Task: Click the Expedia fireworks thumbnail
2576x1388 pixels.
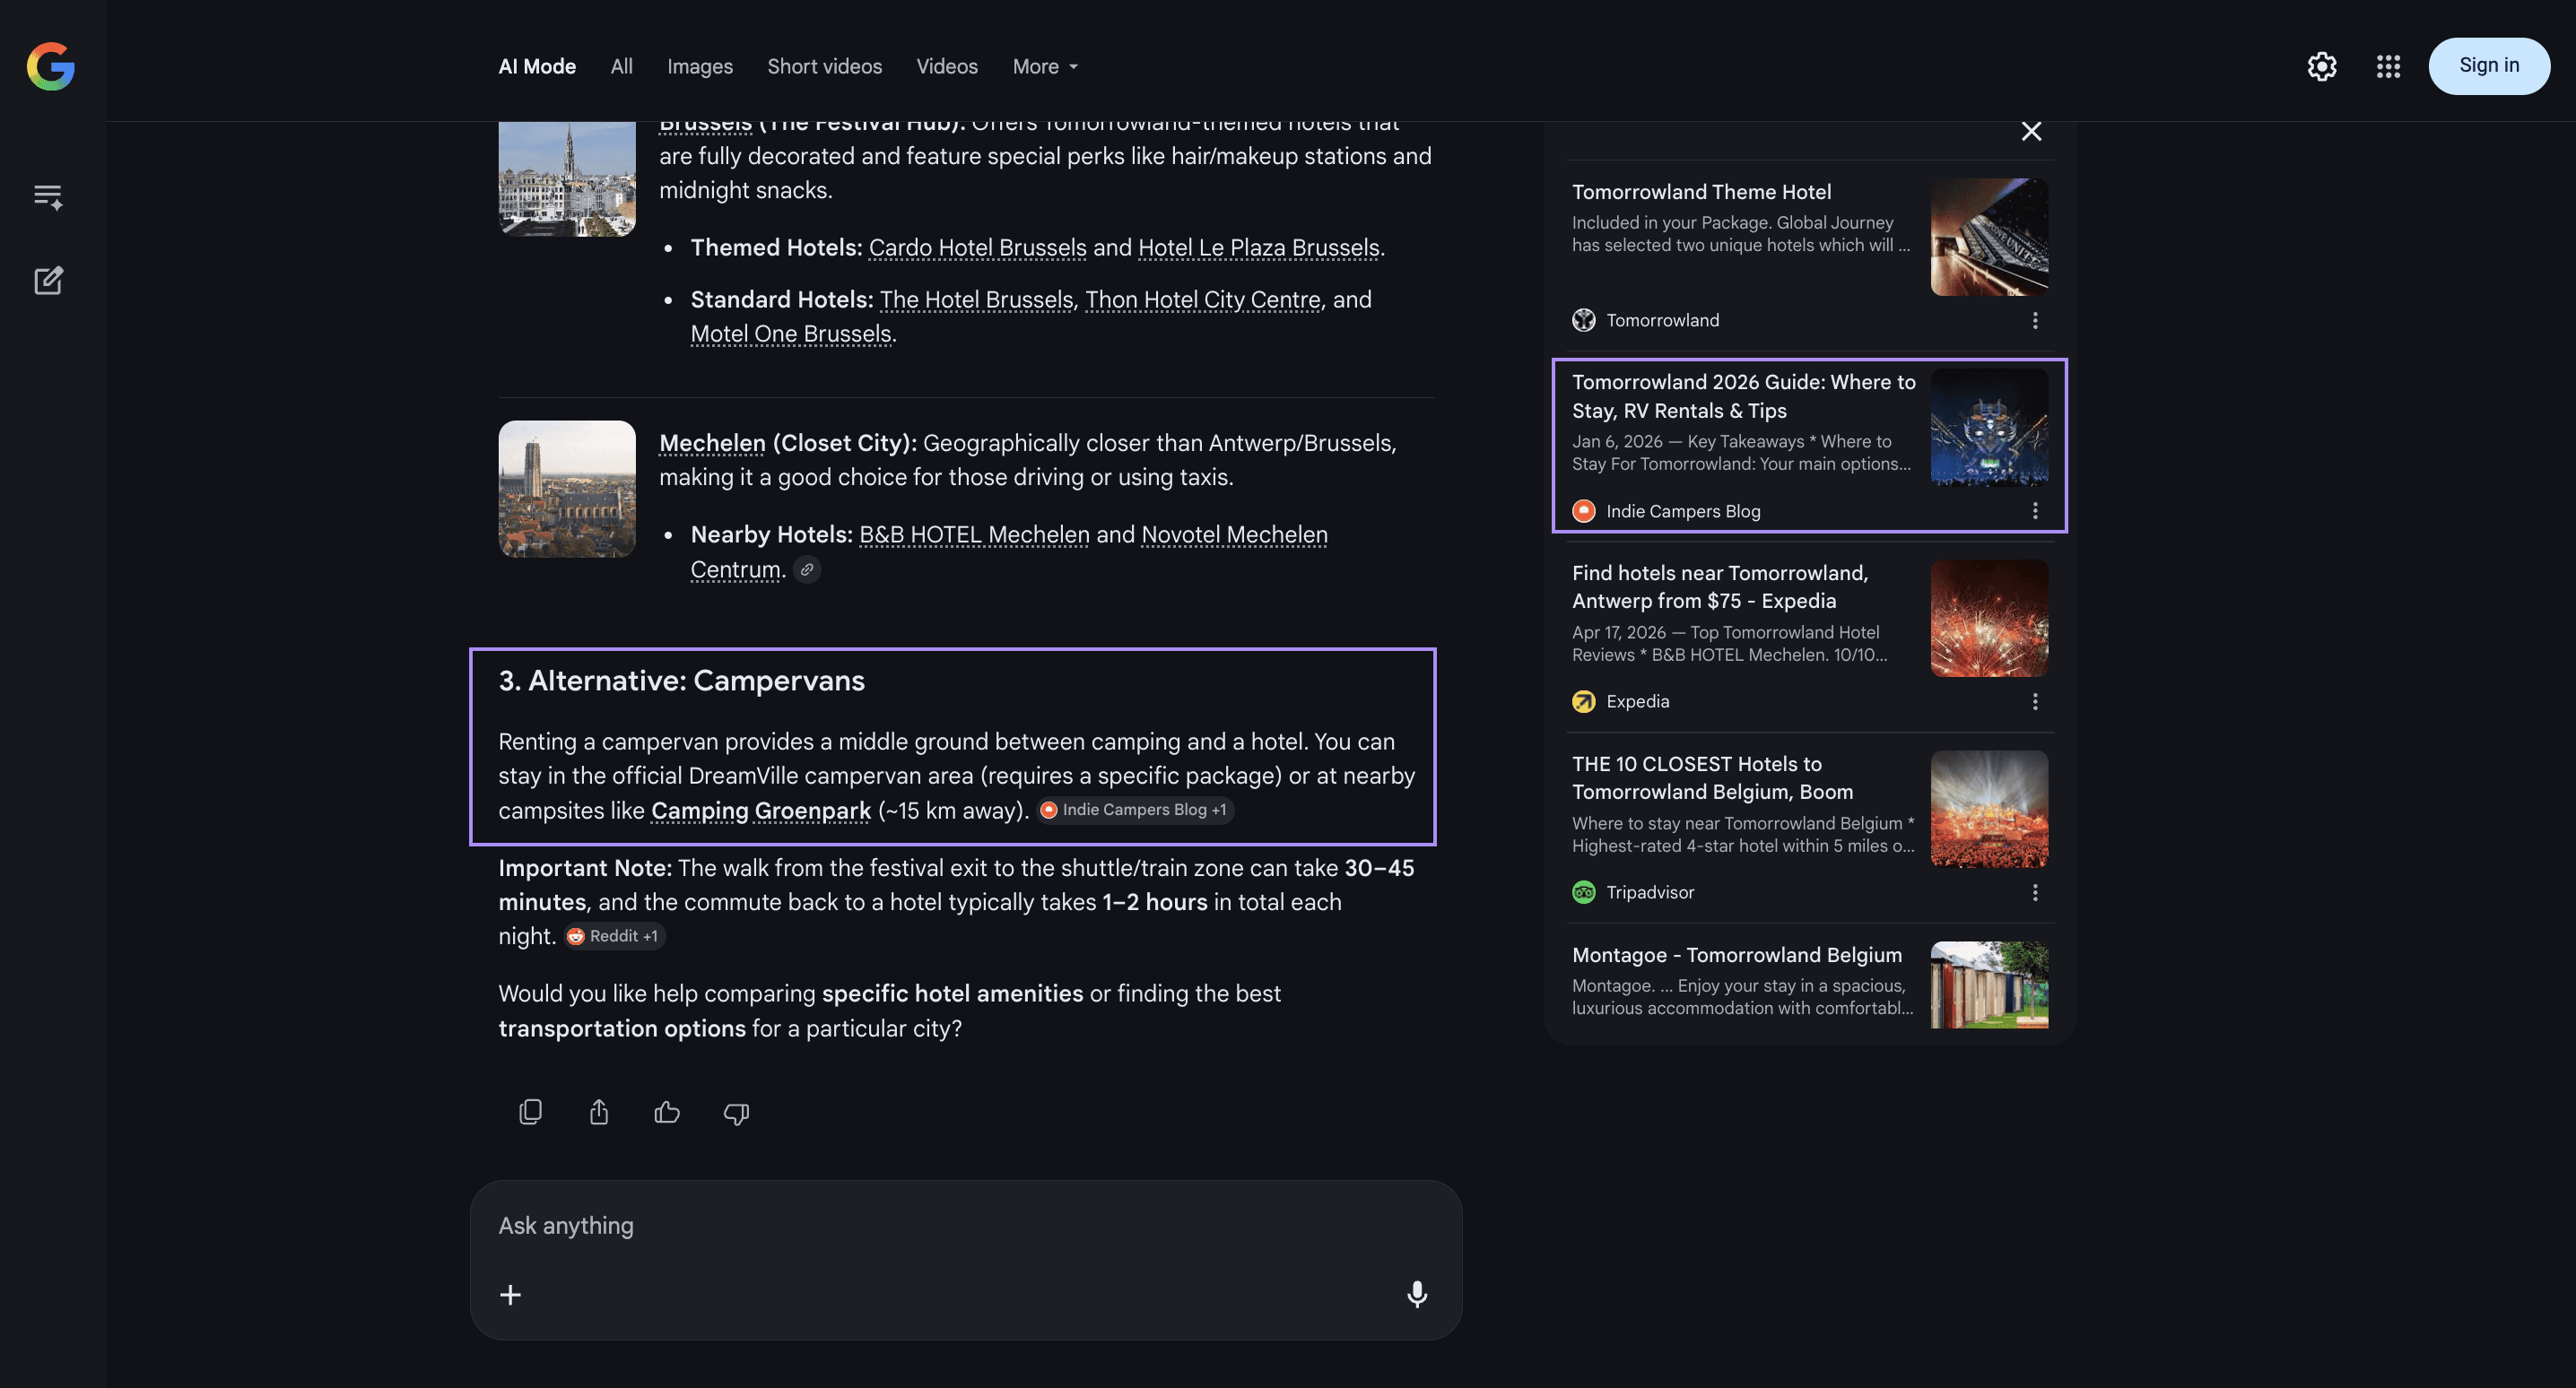Action: tap(1989, 618)
